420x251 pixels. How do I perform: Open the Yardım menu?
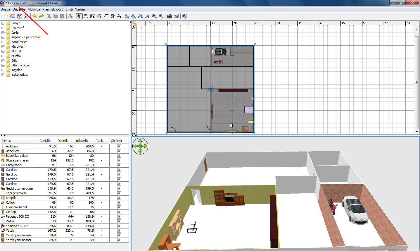pyautogui.click(x=81, y=9)
